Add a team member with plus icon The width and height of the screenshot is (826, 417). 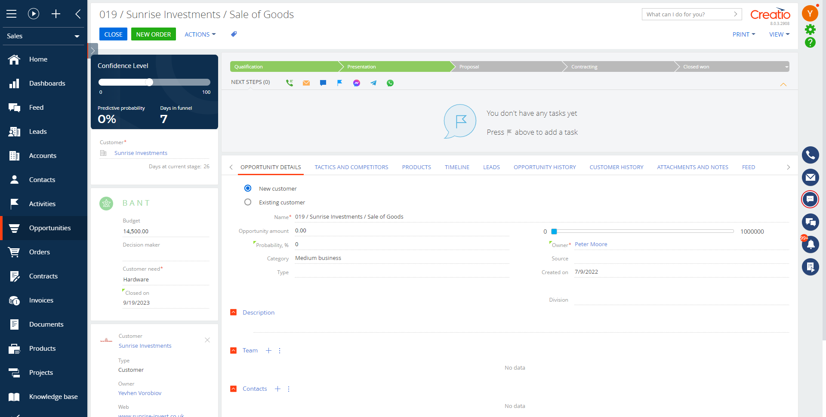click(268, 351)
